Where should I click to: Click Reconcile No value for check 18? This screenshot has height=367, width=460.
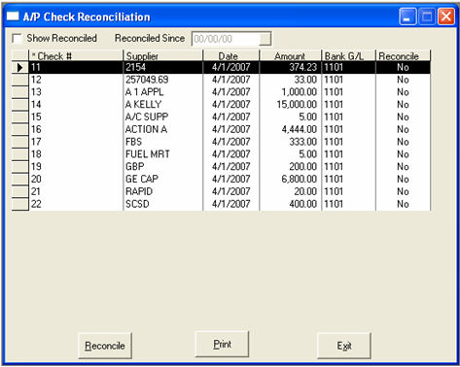[x=403, y=154]
